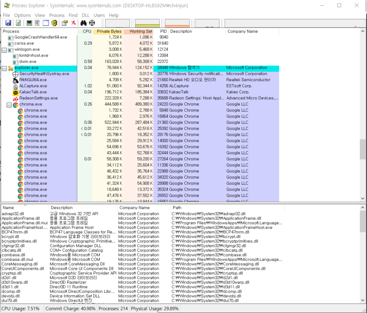The width and height of the screenshot is (367, 313).
Task: Click the CPU Usage status bar entry
Action: click(x=20, y=308)
